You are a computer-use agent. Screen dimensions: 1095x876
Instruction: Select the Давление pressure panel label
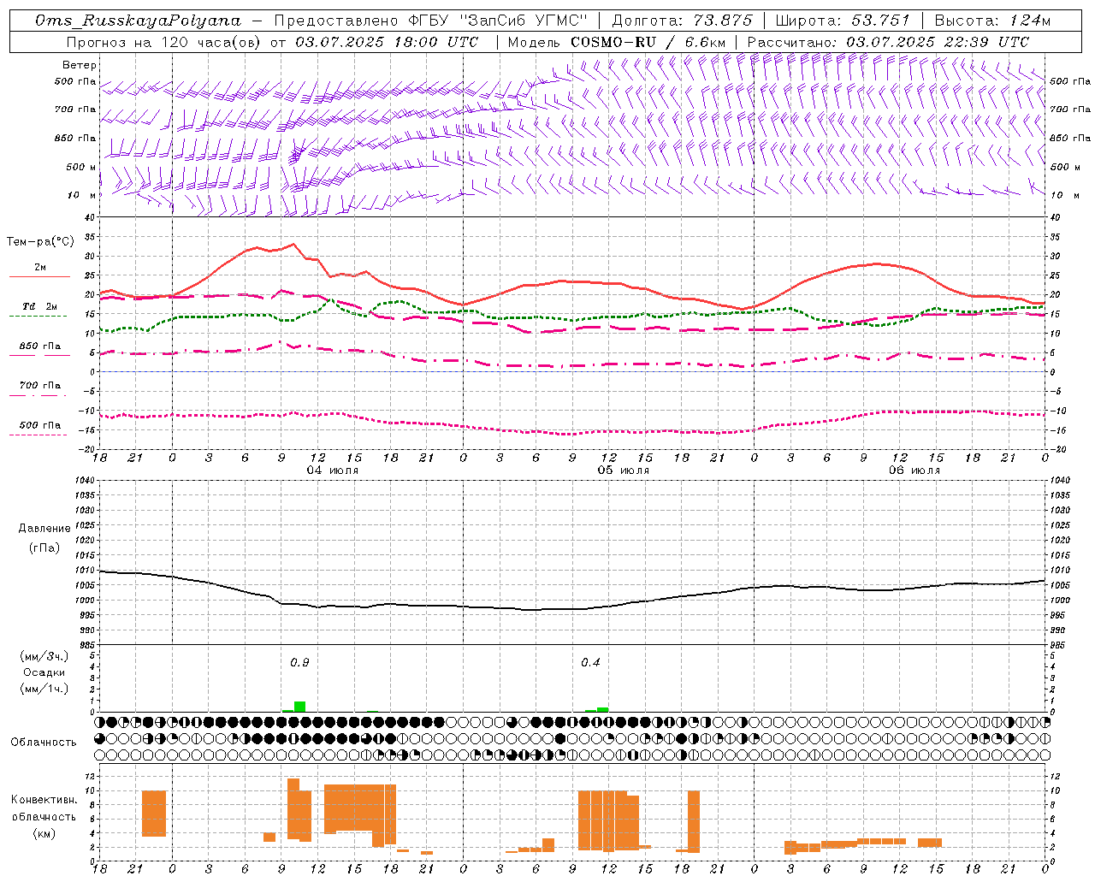(44, 529)
